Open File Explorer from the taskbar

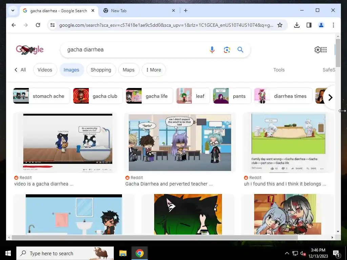[123, 253]
